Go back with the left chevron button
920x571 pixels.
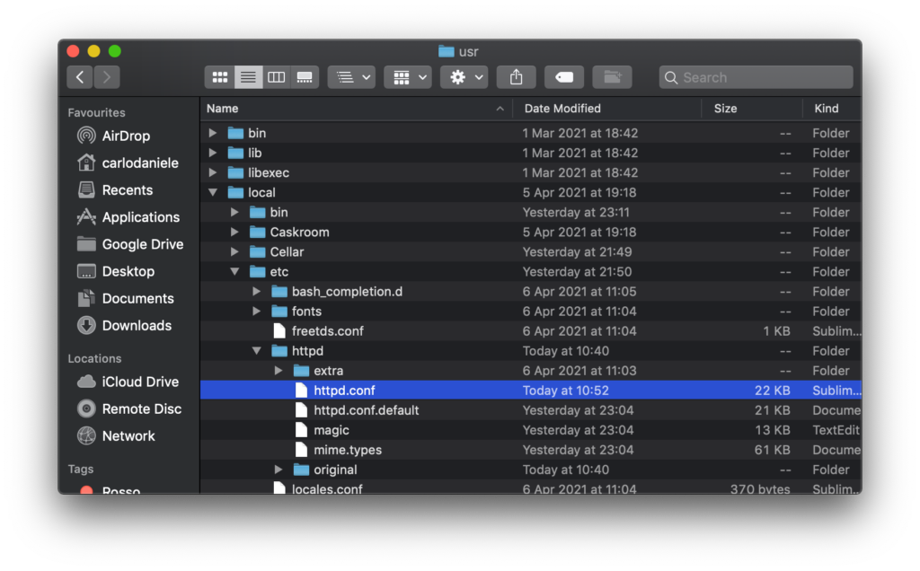[x=80, y=77]
